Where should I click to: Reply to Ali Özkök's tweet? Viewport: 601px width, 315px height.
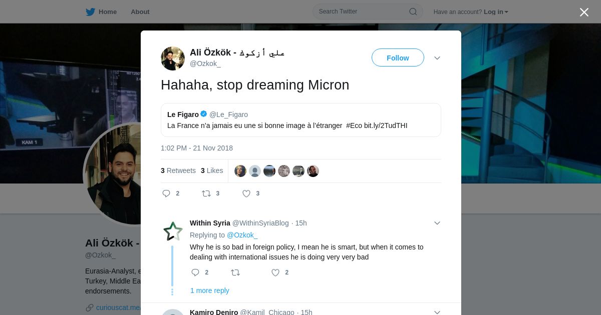(x=167, y=193)
